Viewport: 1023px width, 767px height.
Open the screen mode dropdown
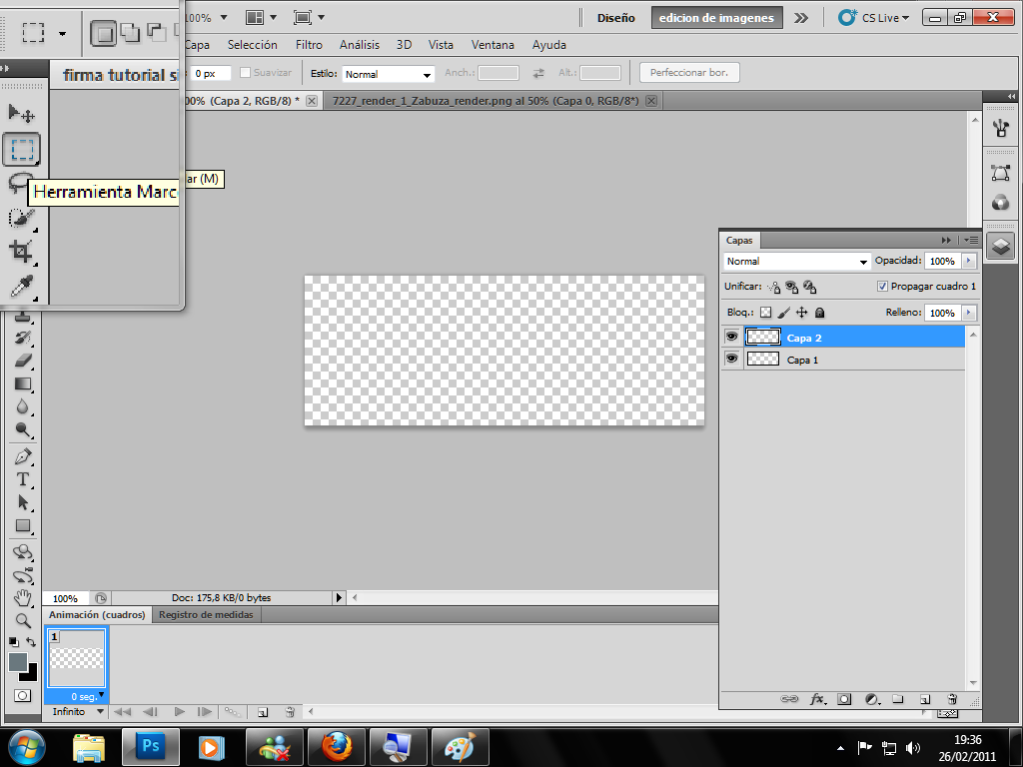point(309,18)
